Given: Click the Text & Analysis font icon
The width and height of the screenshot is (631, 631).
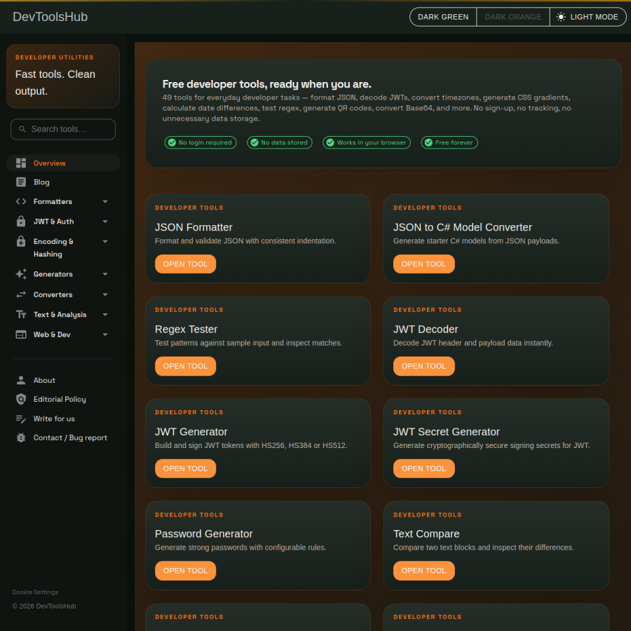Looking at the screenshot, I should [x=21, y=314].
